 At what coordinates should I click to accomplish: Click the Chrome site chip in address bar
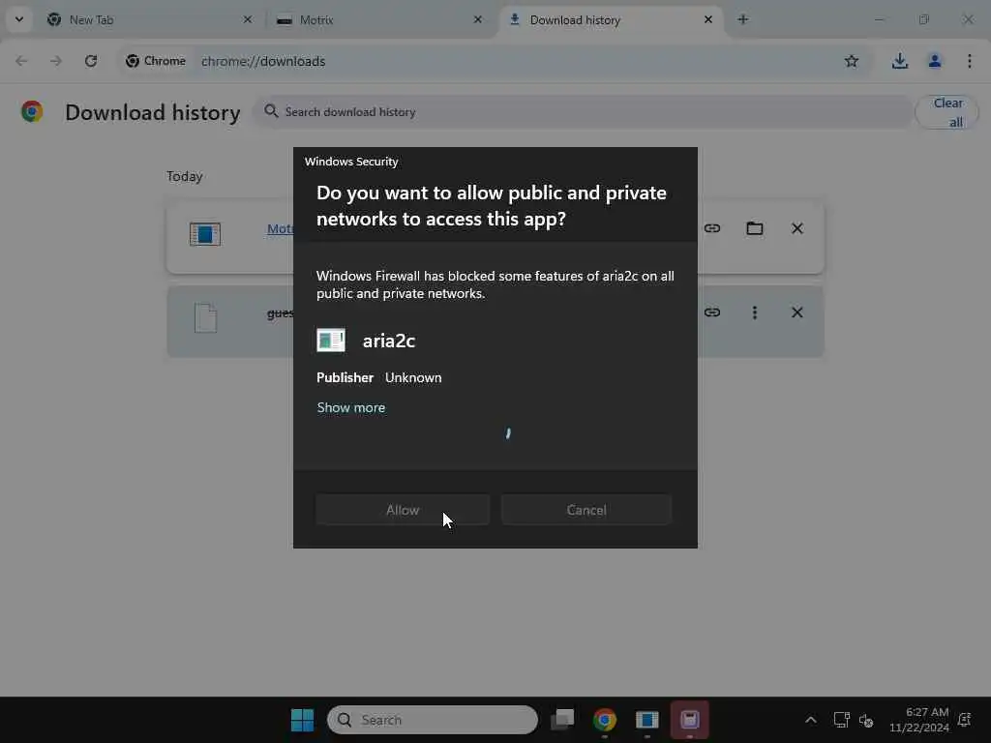coord(156,61)
